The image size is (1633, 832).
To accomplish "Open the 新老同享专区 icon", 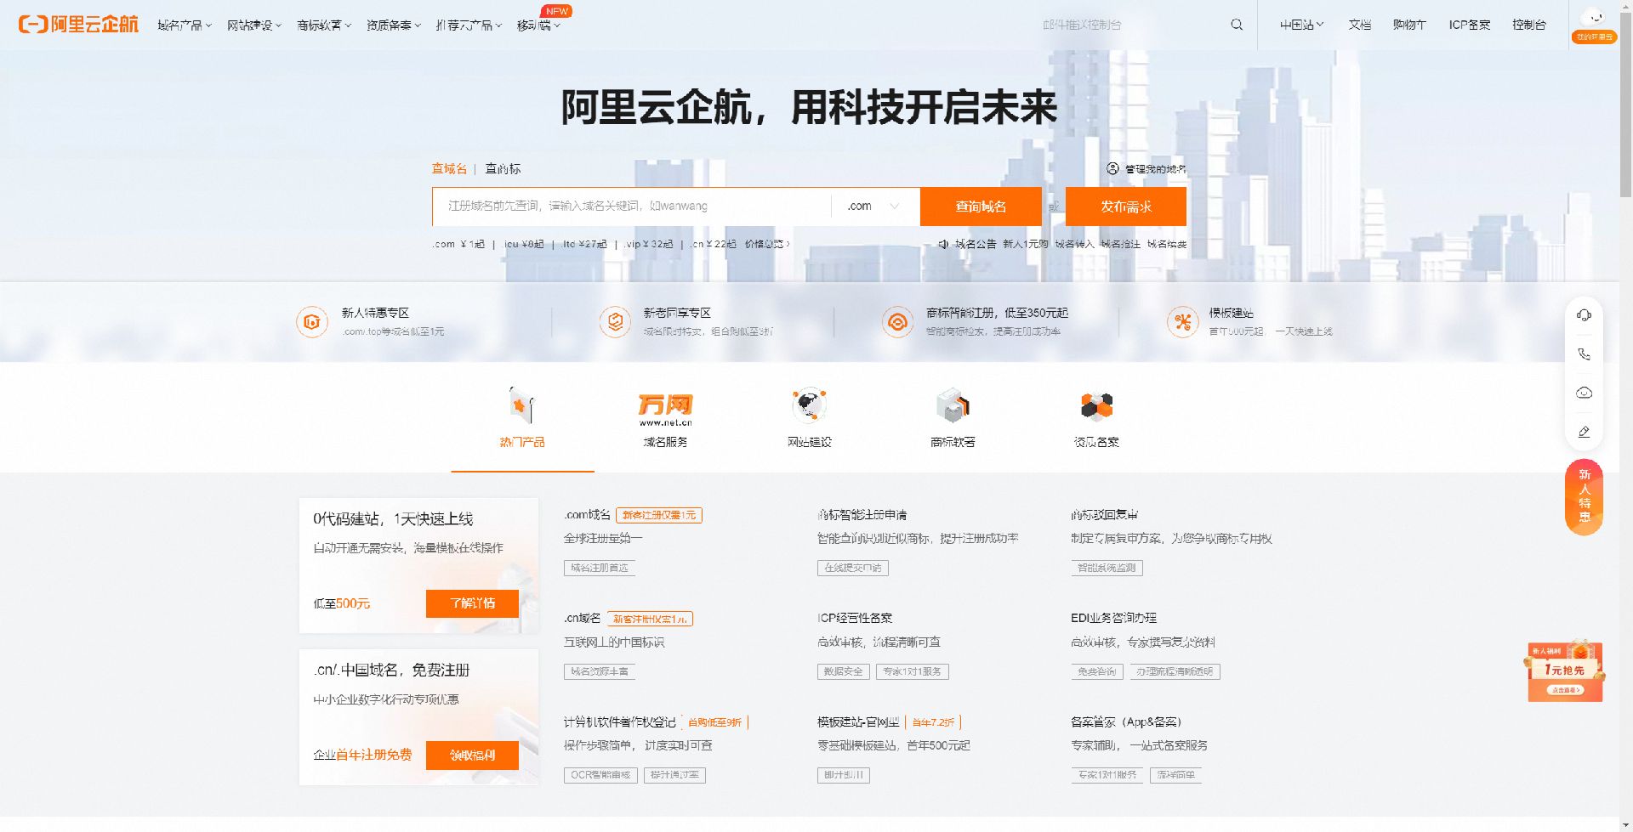I will click(x=615, y=322).
